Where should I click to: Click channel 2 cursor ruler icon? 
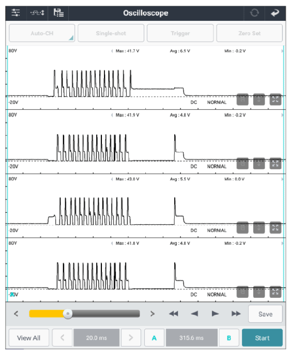pos(243,163)
